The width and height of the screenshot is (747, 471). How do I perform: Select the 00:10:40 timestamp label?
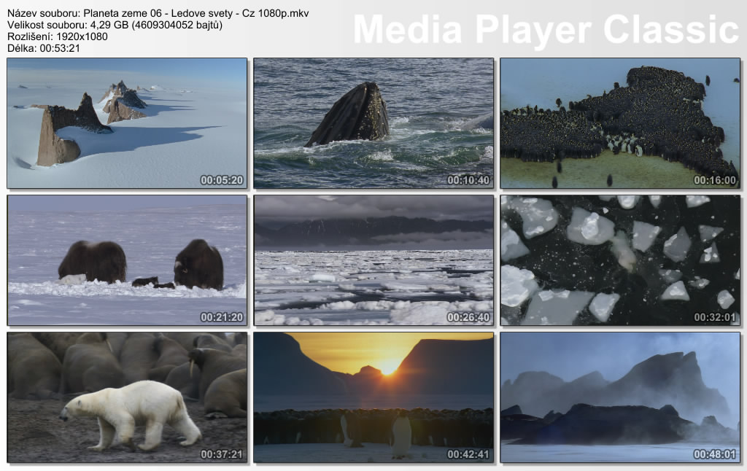point(468,180)
